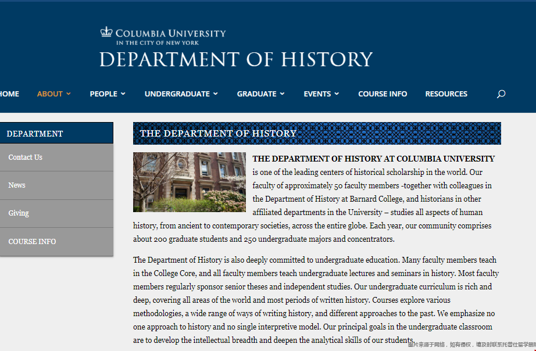Click the building photo thumbnail

click(x=190, y=182)
